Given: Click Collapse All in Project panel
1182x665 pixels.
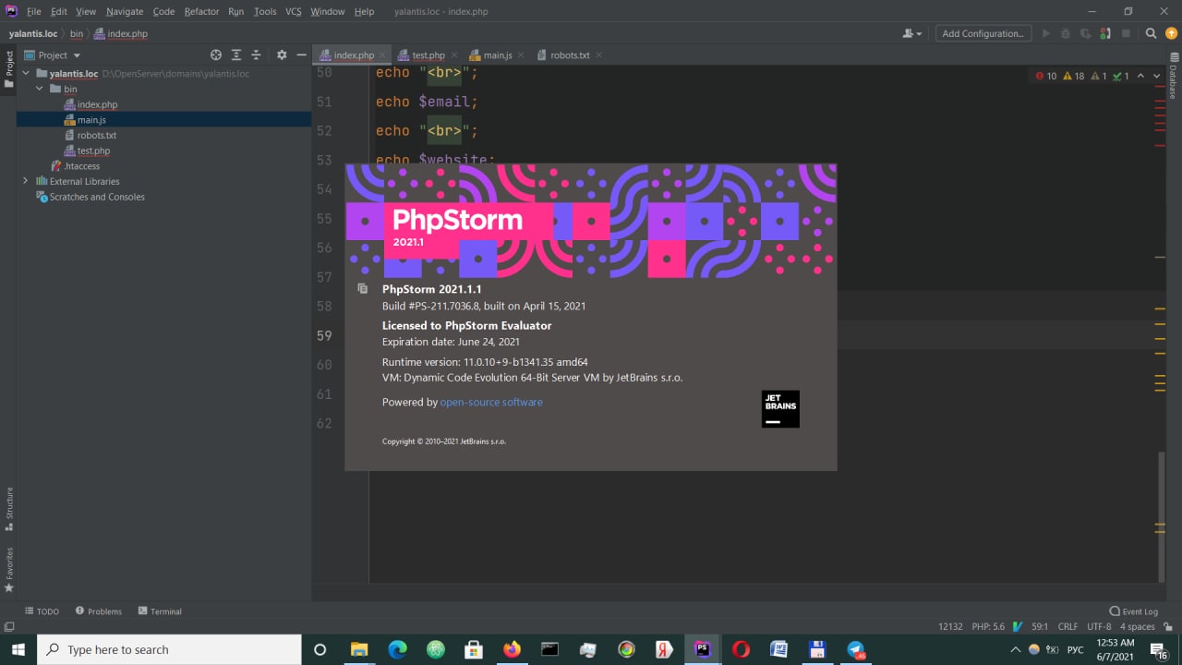Looking at the screenshot, I should click(257, 55).
